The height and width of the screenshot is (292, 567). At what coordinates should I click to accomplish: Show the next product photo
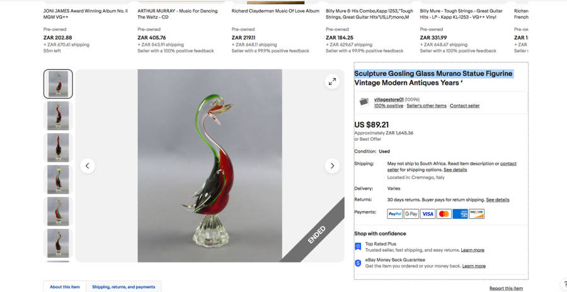[x=332, y=166]
